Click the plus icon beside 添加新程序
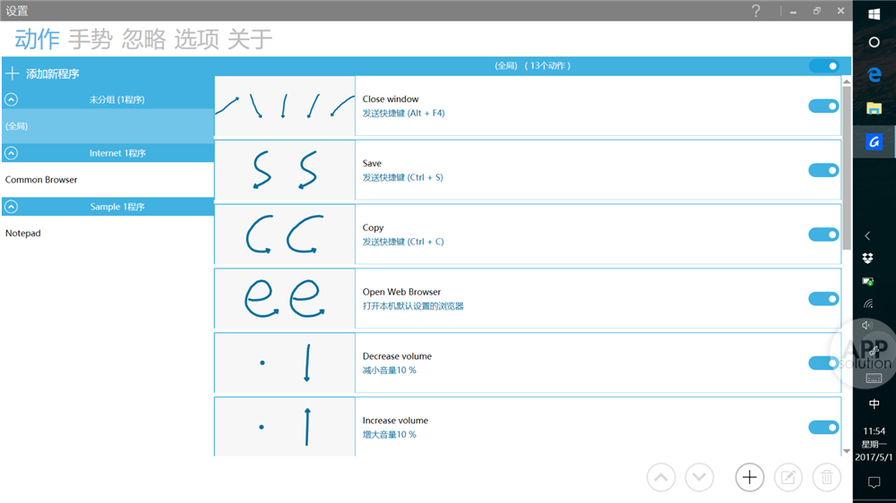This screenshot has width=896, height=503. 13,74
